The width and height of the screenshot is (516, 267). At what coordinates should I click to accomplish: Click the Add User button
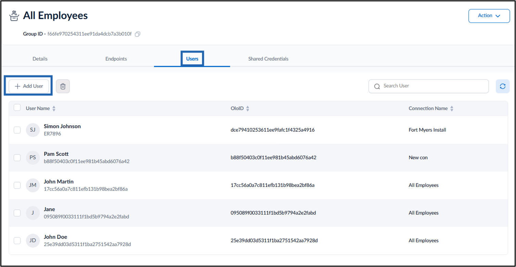click(x=29, y=86)
